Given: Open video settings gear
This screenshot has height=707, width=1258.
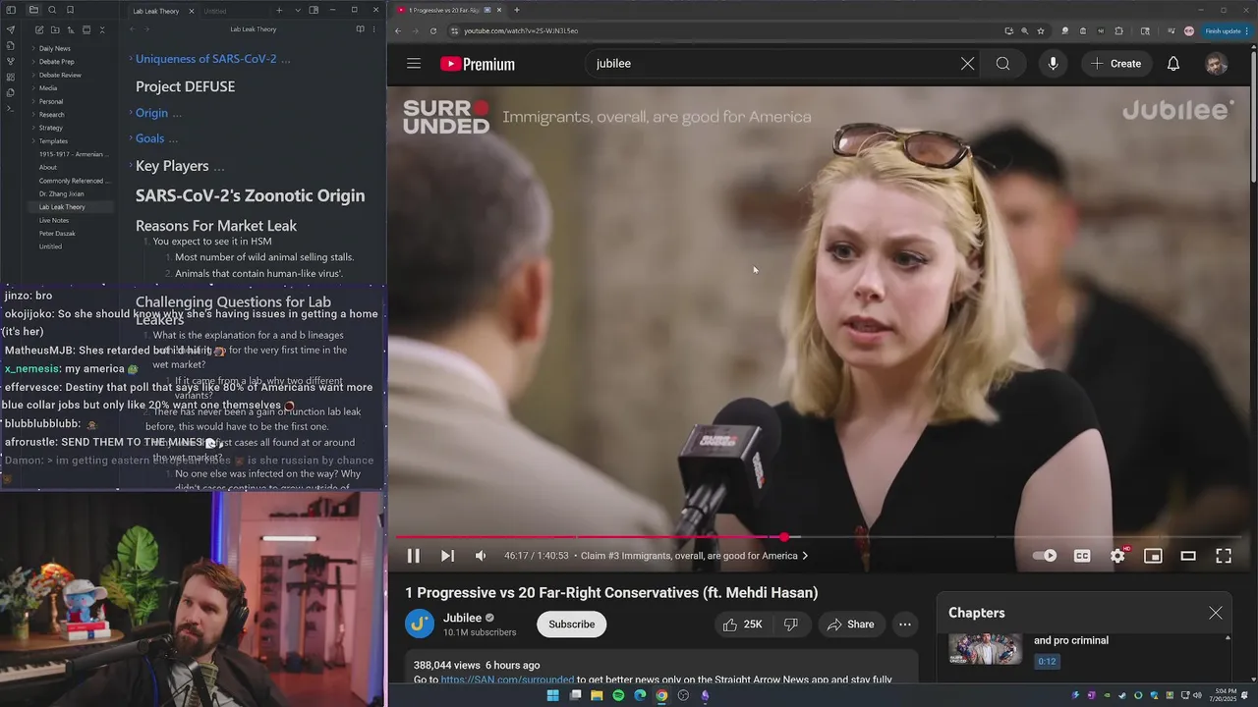Looking at the screenshot, I should point(1117,556).
